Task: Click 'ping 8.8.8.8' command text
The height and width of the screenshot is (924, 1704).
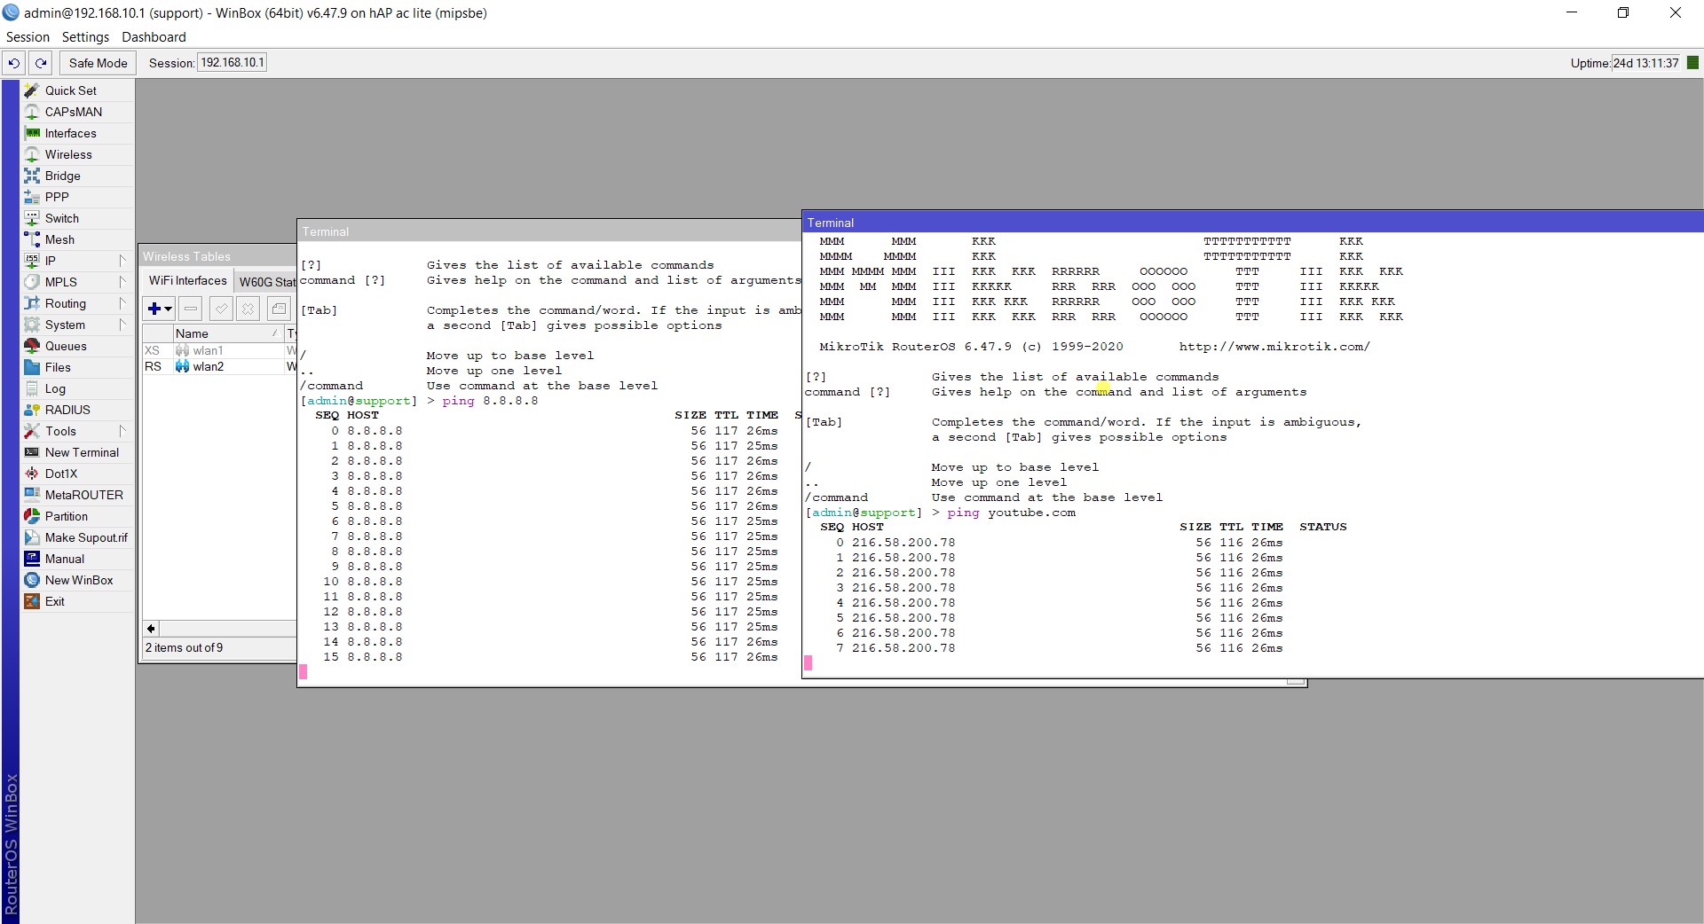Action: click(490, 401)
